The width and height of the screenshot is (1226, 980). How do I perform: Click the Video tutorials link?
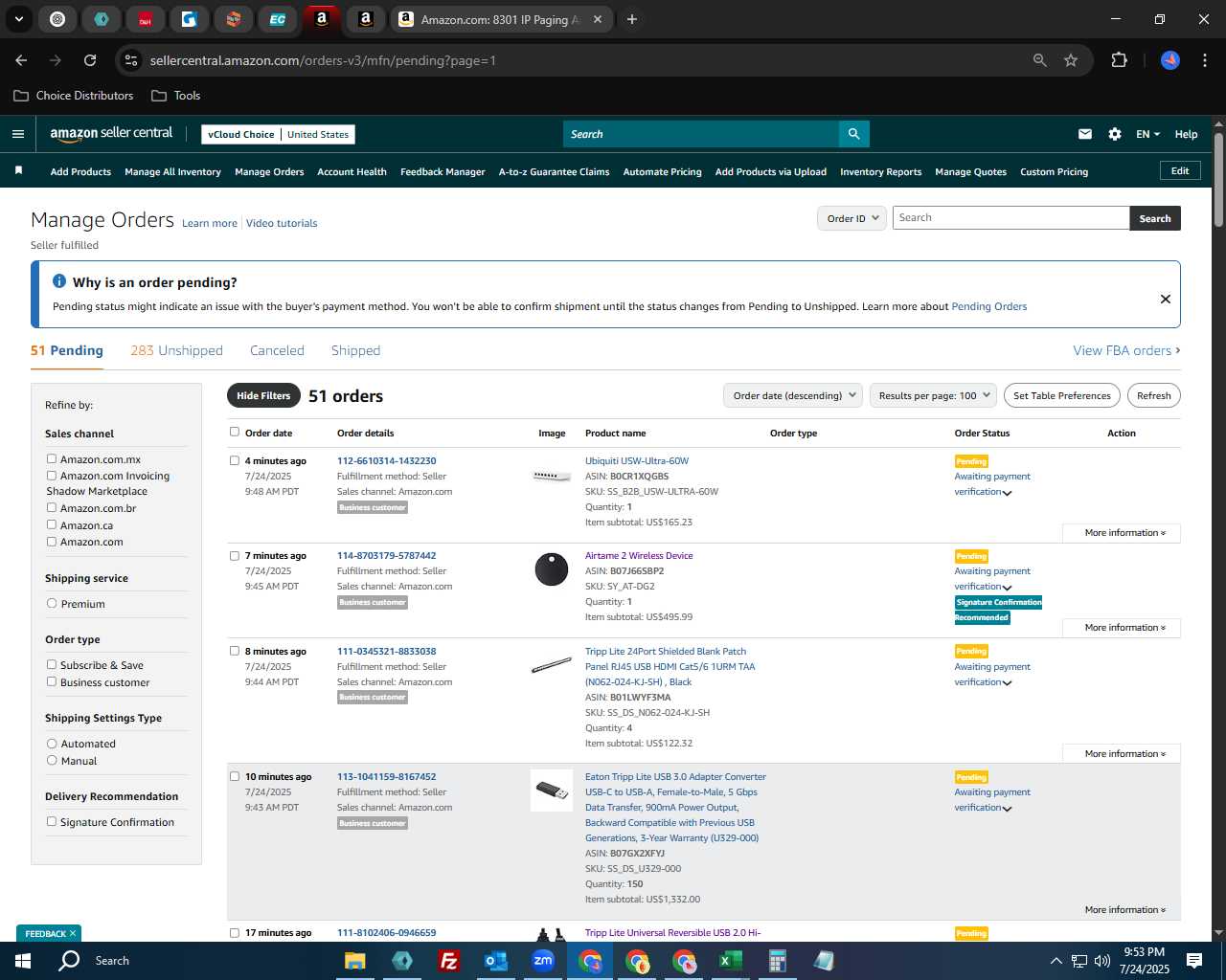[x=282, y=223]
